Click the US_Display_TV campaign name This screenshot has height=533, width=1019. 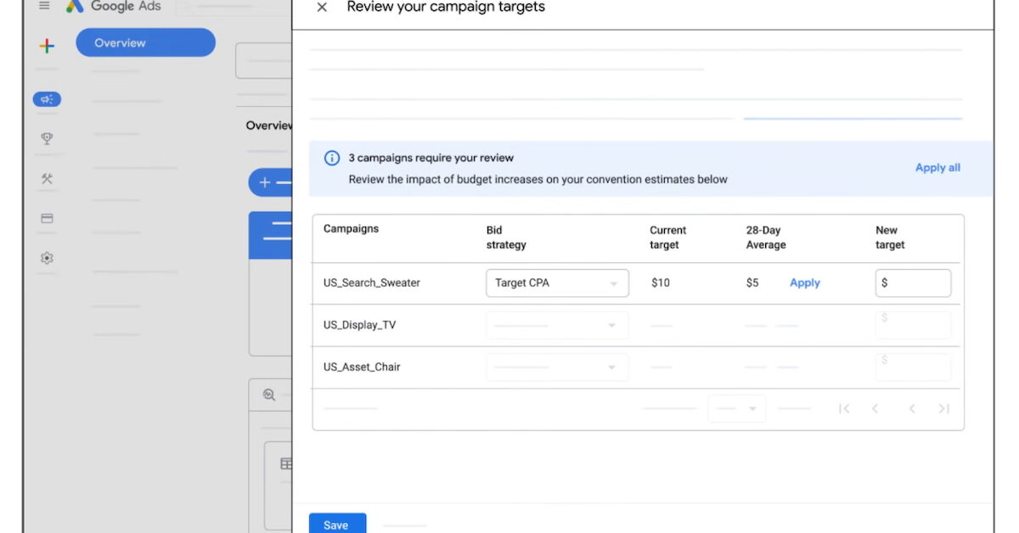pyautogui.click(x=359, y=325)
